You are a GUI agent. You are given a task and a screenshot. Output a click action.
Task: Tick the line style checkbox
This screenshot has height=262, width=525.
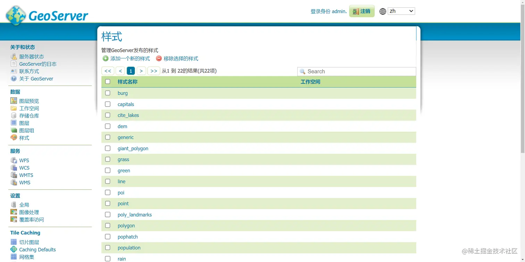coord(108,181)
